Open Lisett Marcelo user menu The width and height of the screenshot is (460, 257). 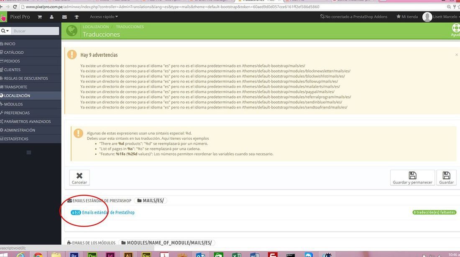point(445,17)
